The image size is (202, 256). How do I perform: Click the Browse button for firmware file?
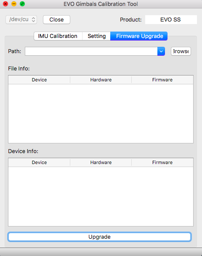point(181,51)
